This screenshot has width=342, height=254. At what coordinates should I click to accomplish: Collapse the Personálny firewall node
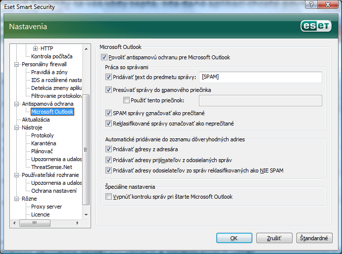(16, 64)
